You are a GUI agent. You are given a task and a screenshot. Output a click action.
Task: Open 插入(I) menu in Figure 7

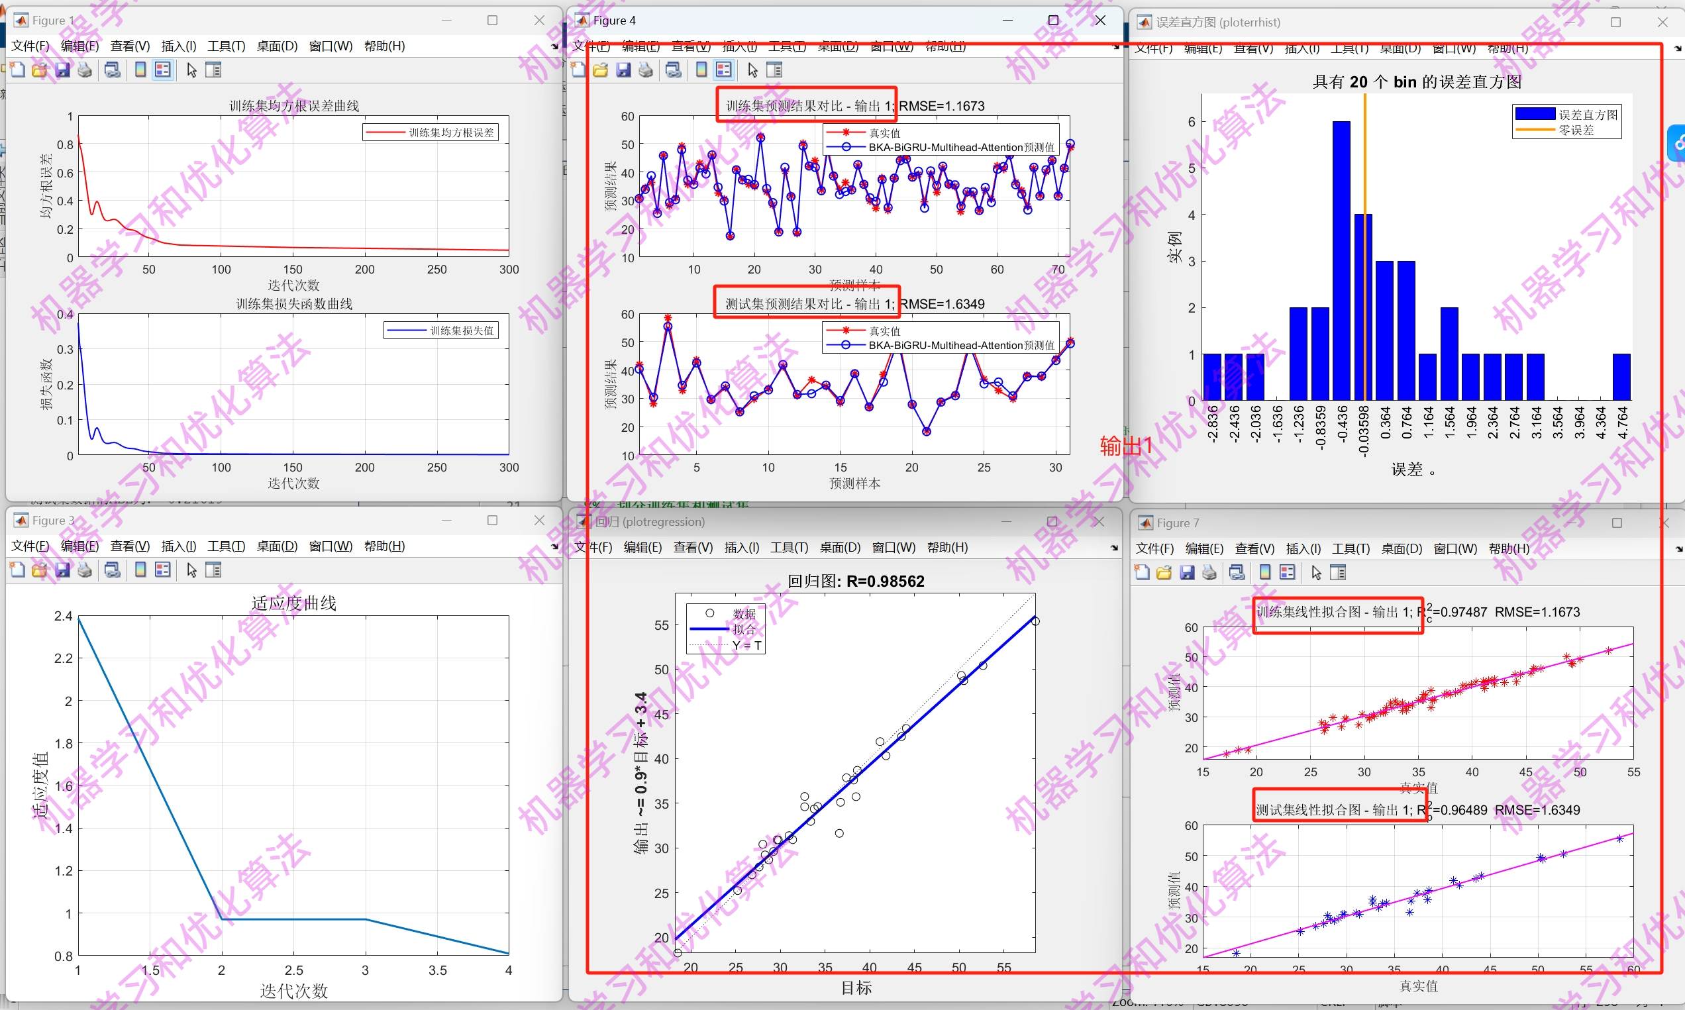1303,548
